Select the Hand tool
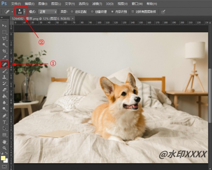Viewport: 212px width, 170px height. coord(4,142)
